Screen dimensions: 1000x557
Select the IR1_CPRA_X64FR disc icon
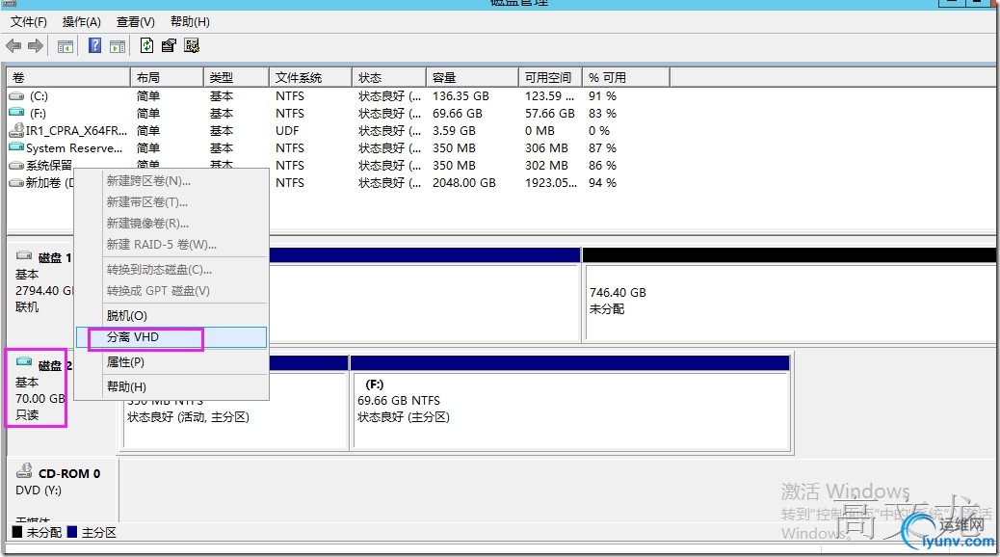[16, 130]
